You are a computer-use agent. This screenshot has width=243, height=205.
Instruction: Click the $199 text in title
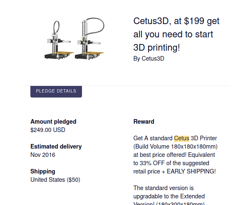click(x=194, y=21)
